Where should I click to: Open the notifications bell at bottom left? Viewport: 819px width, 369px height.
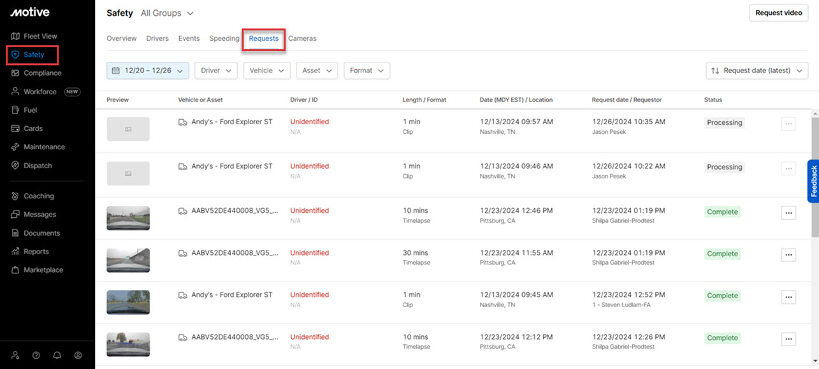tap(57, 355)
